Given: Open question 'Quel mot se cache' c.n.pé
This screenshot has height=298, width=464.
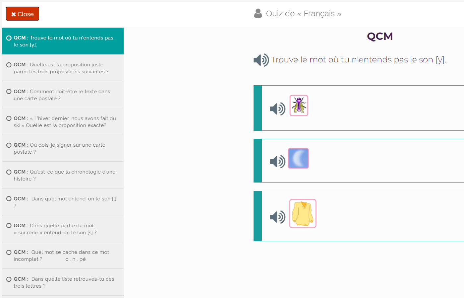Looking at the screenshot, I should click(63, 256).
